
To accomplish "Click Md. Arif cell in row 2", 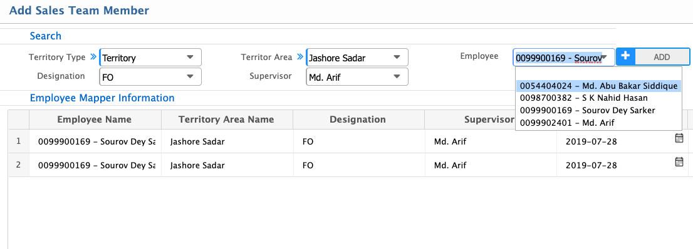I will [x=491, y=166].
